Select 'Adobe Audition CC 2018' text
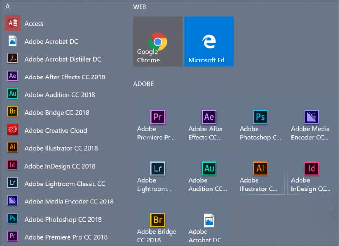339x246 pixels. [60, 95]
